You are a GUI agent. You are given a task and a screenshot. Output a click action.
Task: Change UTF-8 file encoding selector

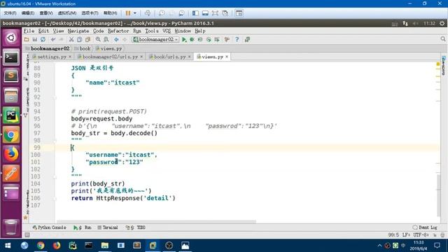pos(421,235)
